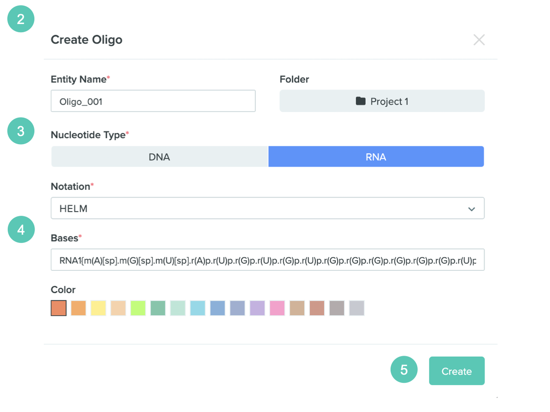Image resolution: width=550 pixels, height=412 pixels.
Task: Choose the bright lime green swatch
Action: pyautogui.click(x=138, y=308)
